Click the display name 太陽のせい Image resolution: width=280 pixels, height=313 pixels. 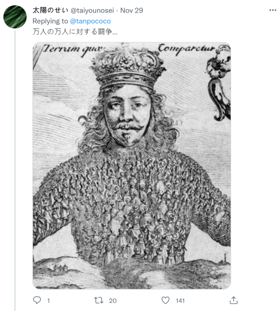point(50,10)
